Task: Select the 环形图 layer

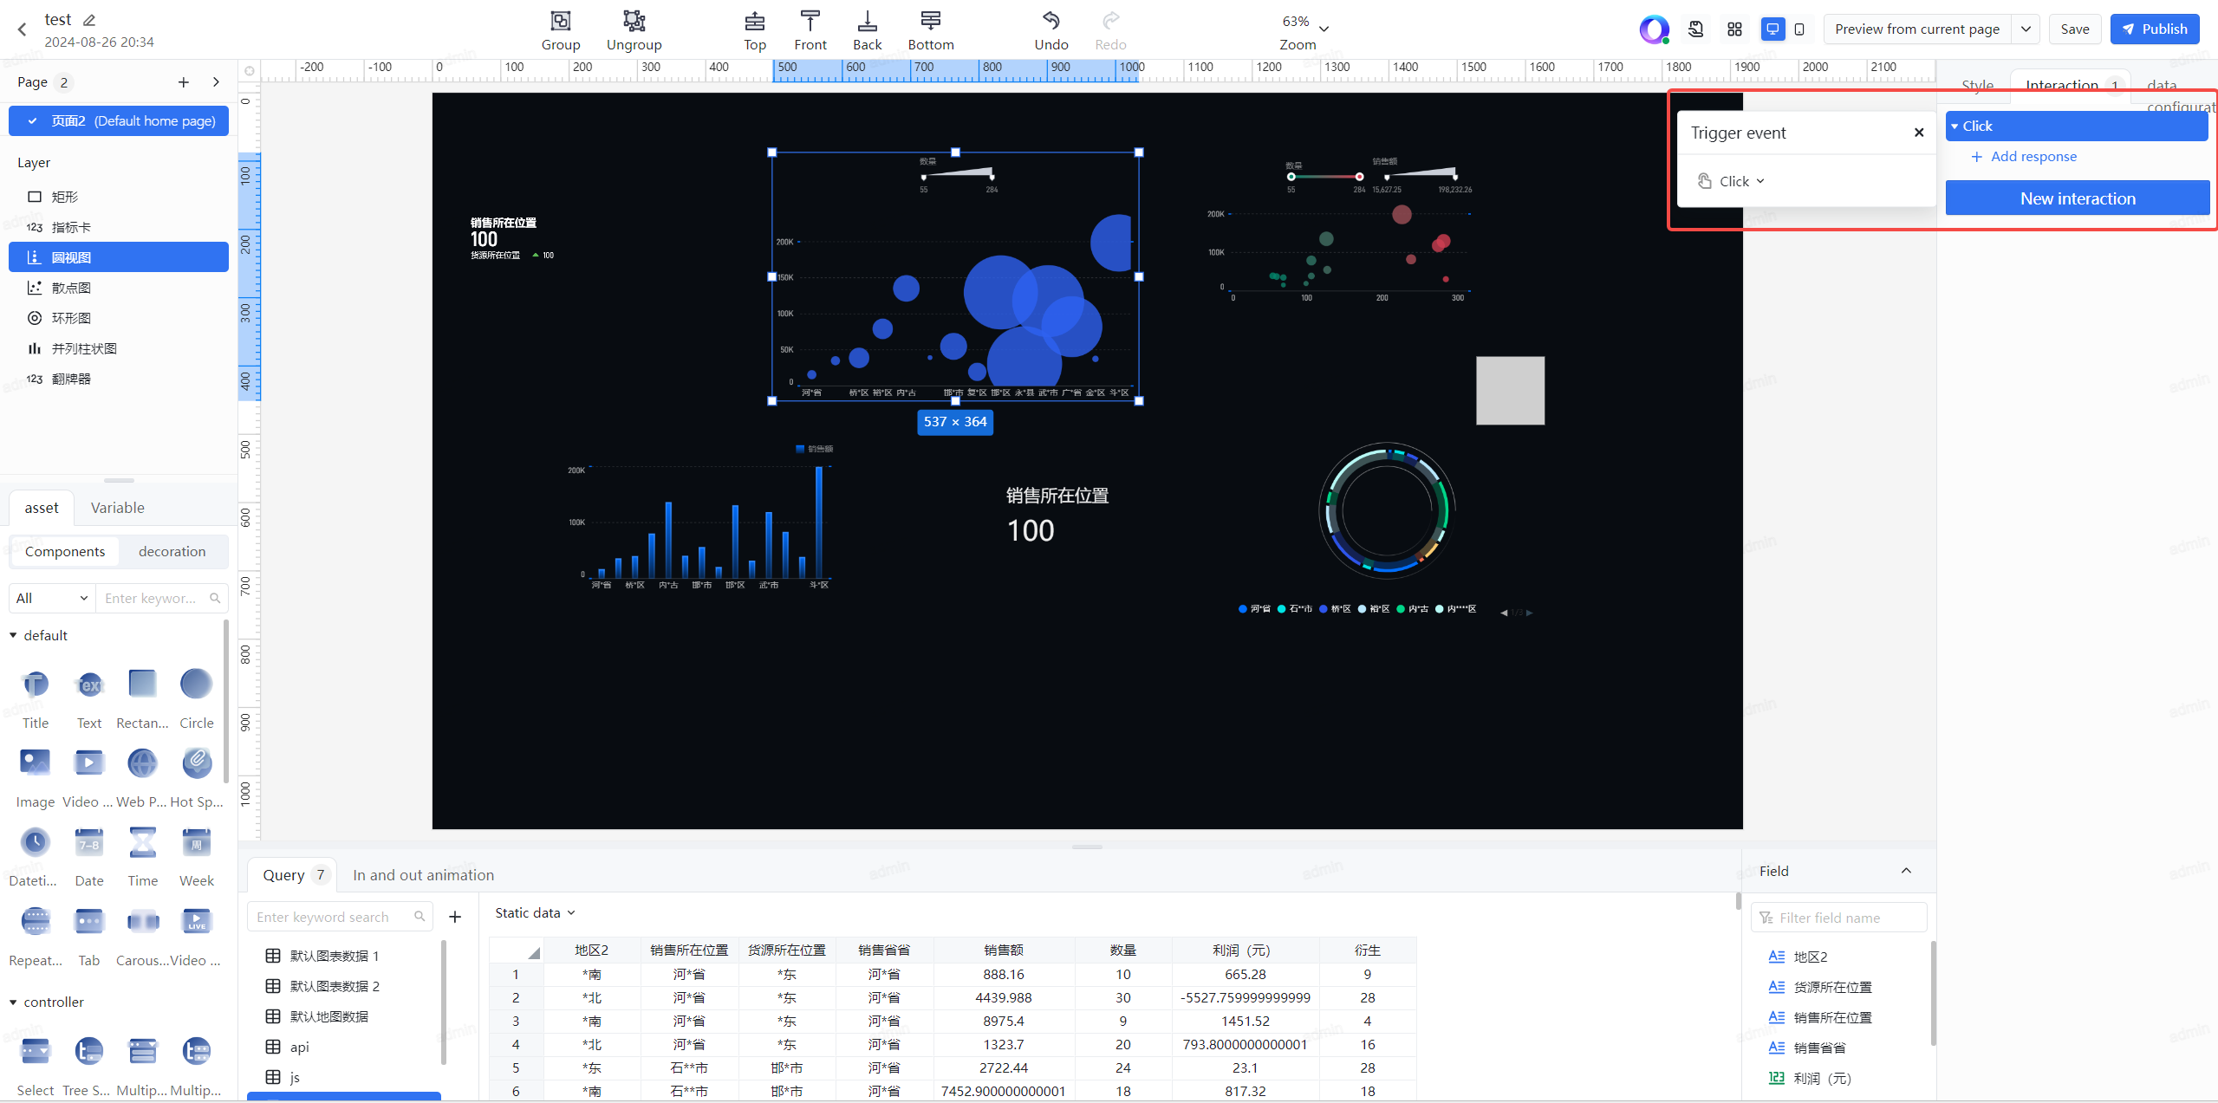Action: pos(119,318)
